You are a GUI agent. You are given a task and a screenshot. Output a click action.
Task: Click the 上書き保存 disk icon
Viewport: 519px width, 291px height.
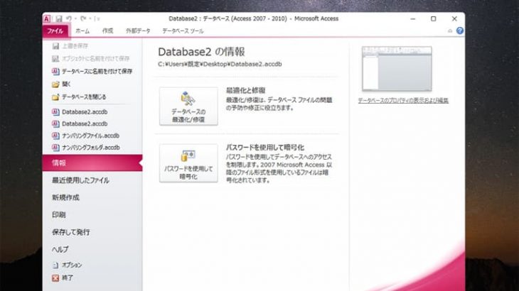[55, 46]
